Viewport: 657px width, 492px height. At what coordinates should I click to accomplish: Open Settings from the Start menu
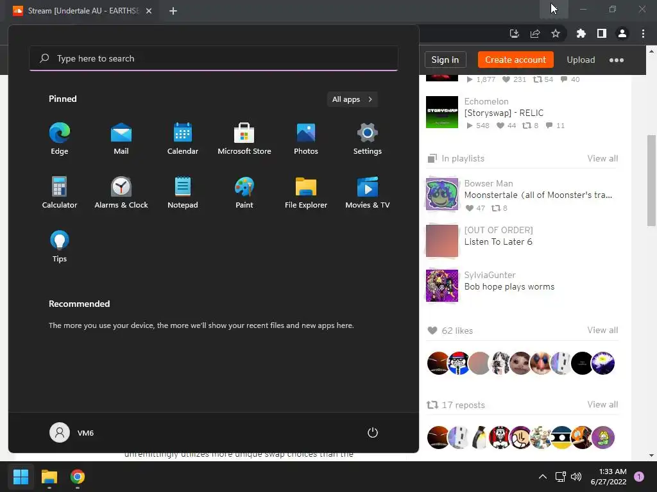click(x=368, y=139)
